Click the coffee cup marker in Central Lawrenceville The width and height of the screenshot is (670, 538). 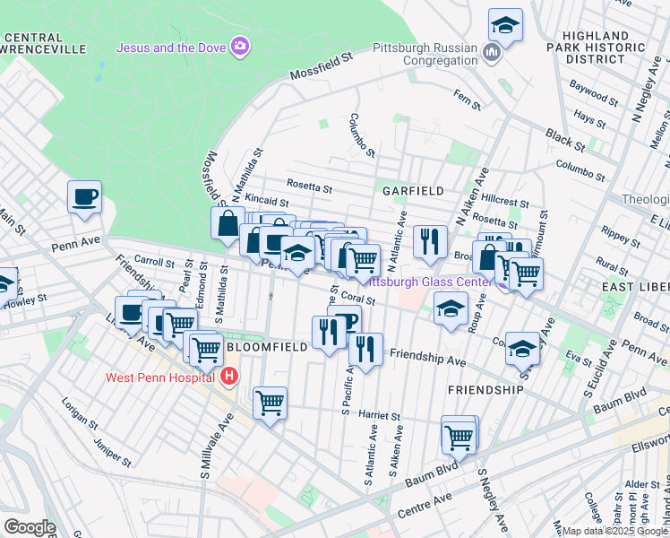pos(84,197)
